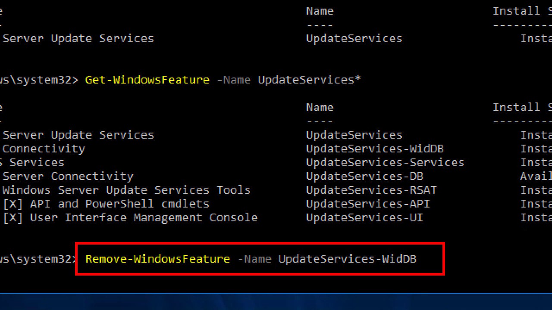The image size is (552, 310).
Task: Click Windows Server Update Services Tools text
Action: tap(127, 190)
